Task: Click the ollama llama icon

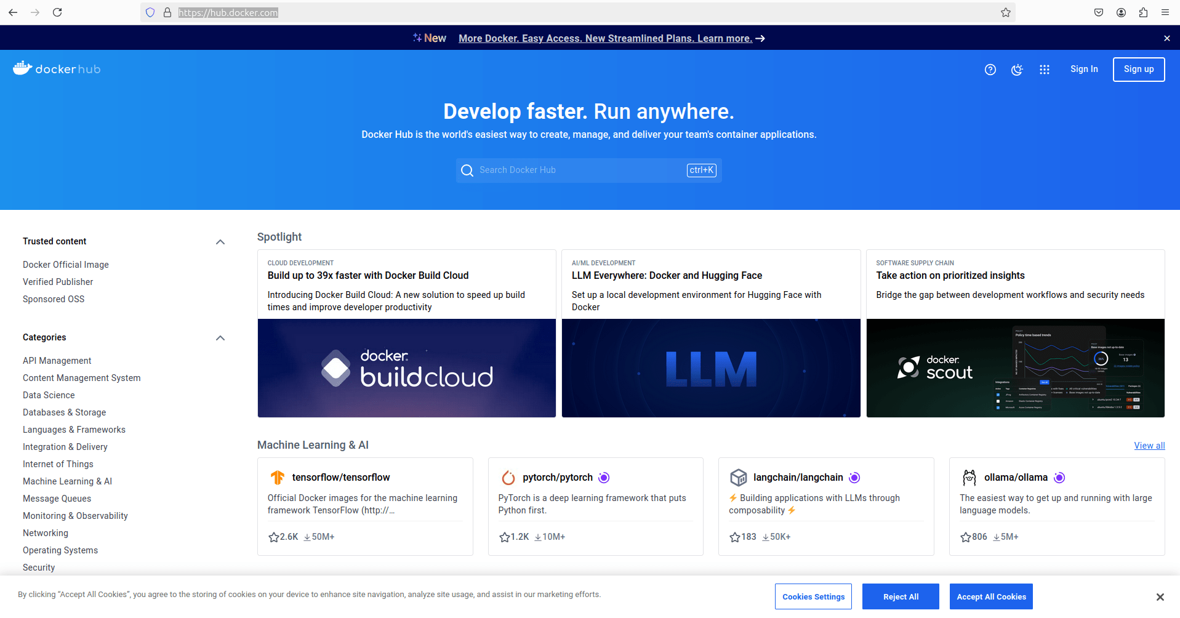Action: click(969, 478)
